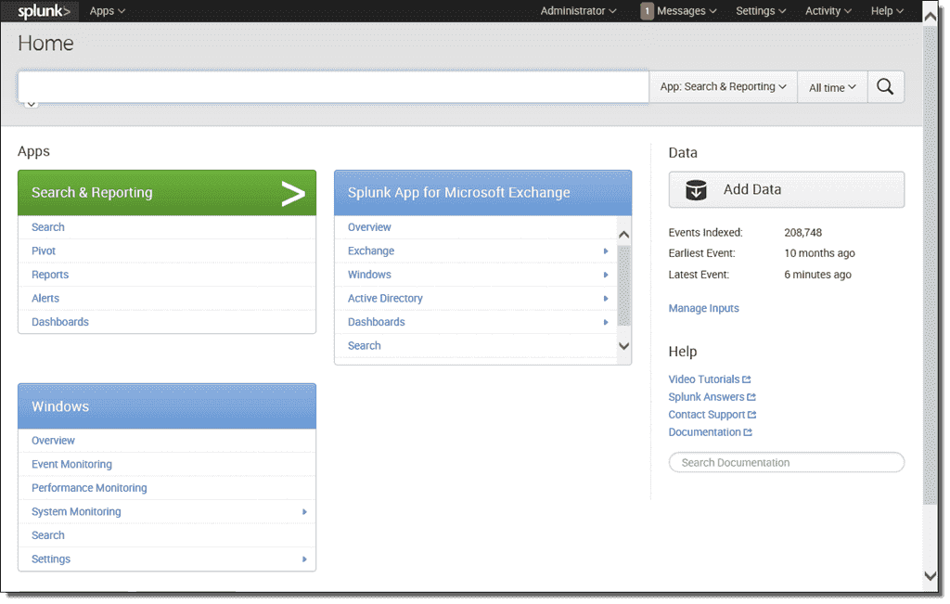
Task: Open Pivot in the Search & Reporting app
Action: (43, 251)
